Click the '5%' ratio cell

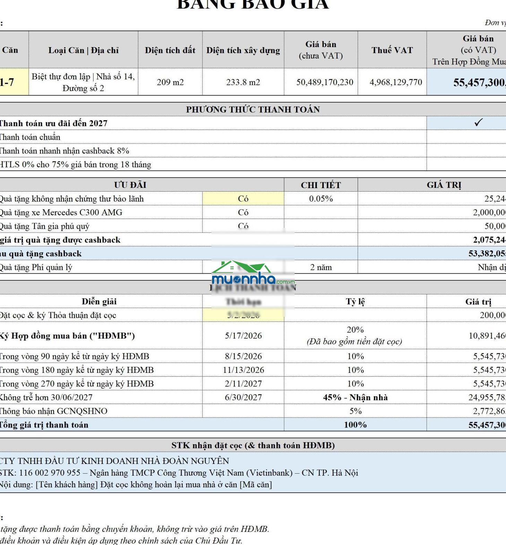(x=356, y=411)
